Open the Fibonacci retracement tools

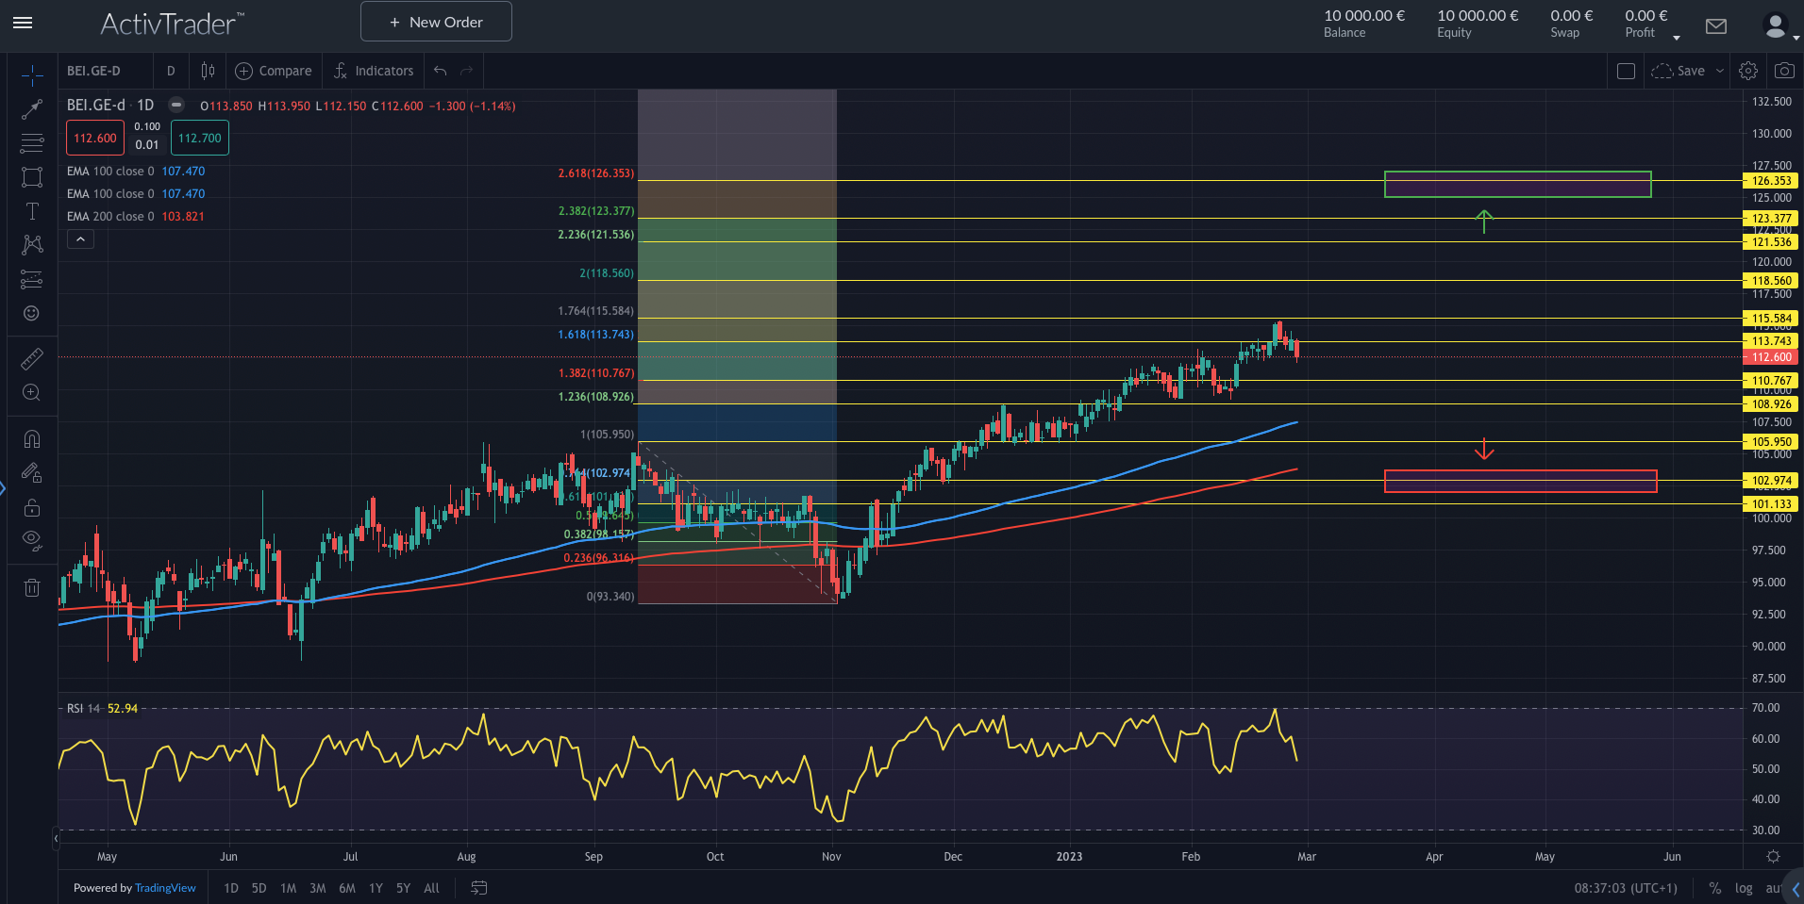pos(31,143)
